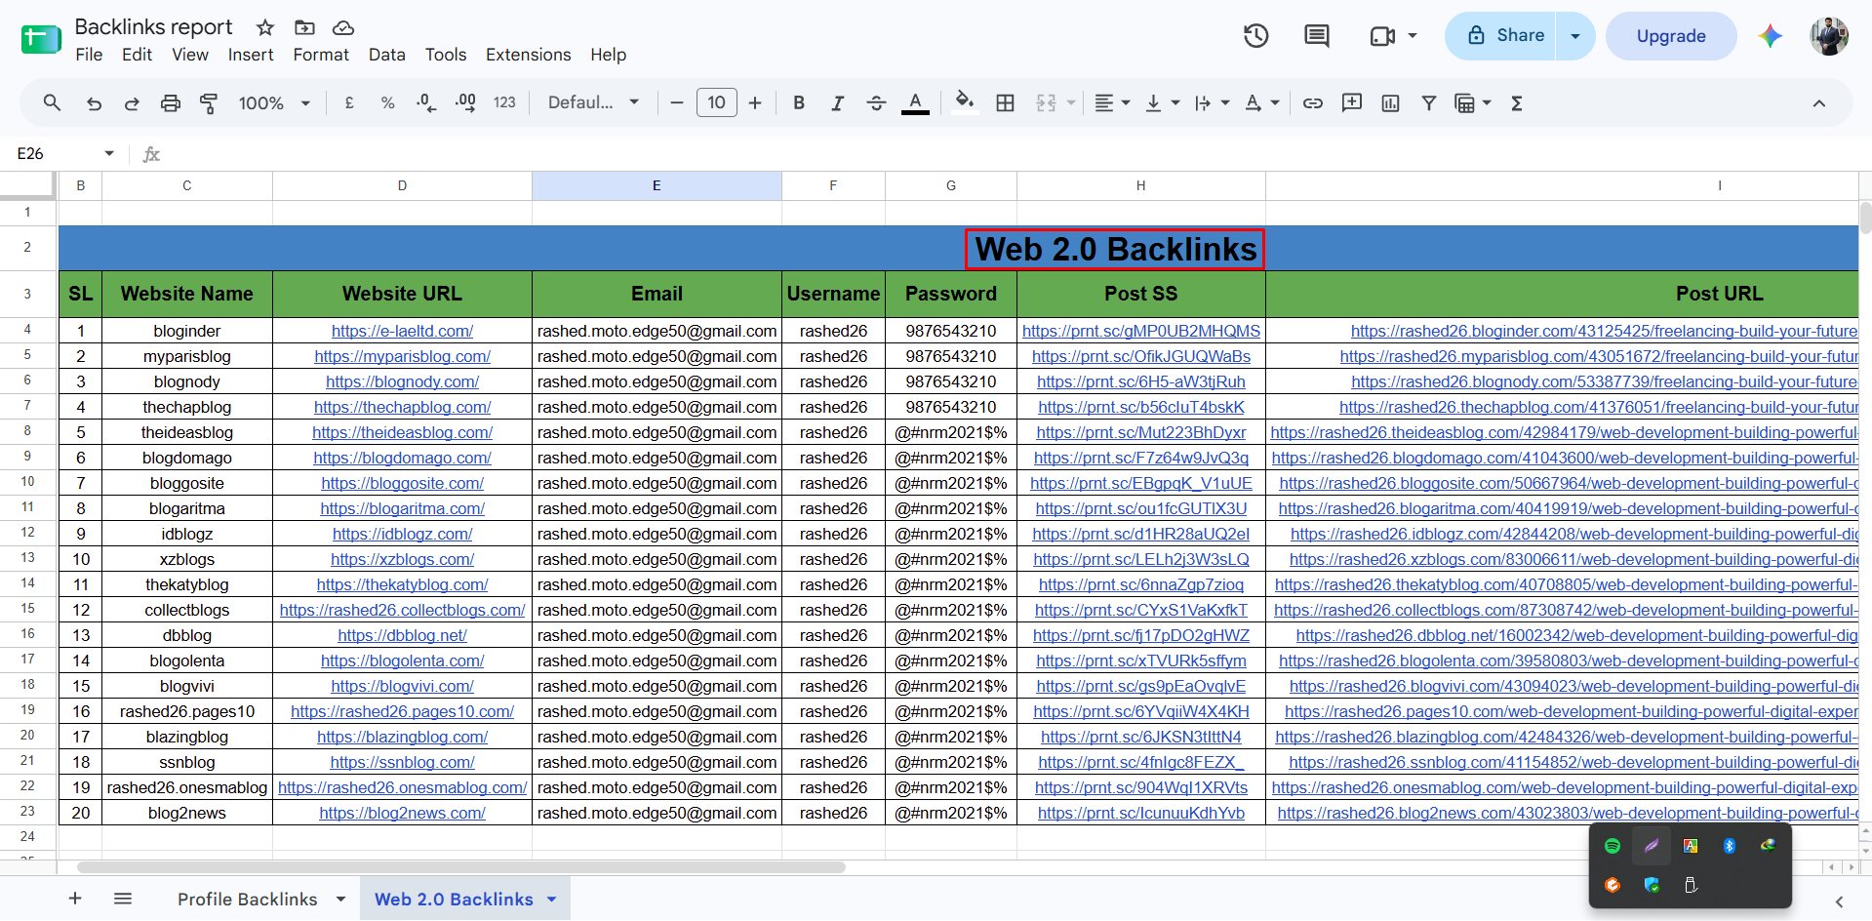Open the https://prnt.sc/gMP0UB2MHQMS link
The image size is (1872, 921).
[x=1141, y=332]
